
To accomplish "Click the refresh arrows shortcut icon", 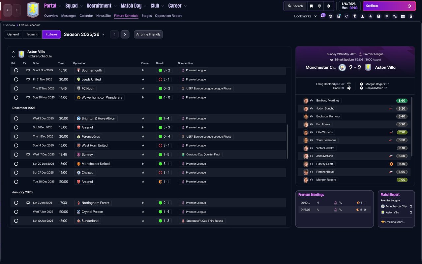I will (x=347, y=16).
